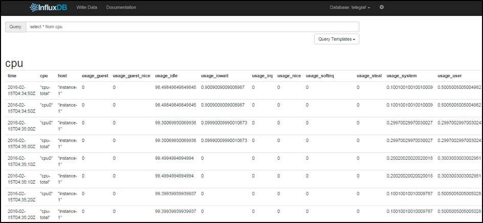Select the 'usage_nice' column header

pos(288,76)
